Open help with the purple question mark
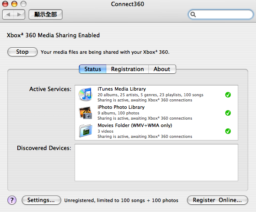 (12, 200)
